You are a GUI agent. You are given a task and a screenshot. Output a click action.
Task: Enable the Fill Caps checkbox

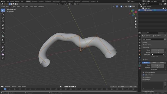[x=152, y=69]
